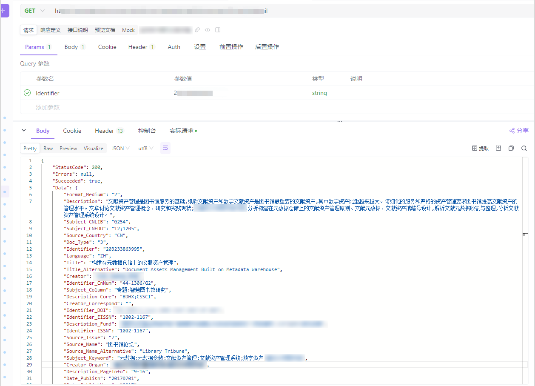Click the 分享 share button
535x386 pixels.
(519, 131)
